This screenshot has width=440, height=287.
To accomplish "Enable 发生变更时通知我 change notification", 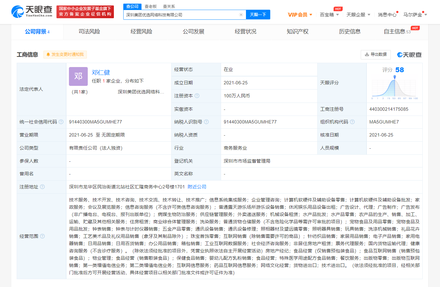I will 65,55.
